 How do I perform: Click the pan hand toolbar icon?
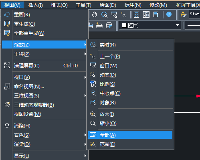95,14
